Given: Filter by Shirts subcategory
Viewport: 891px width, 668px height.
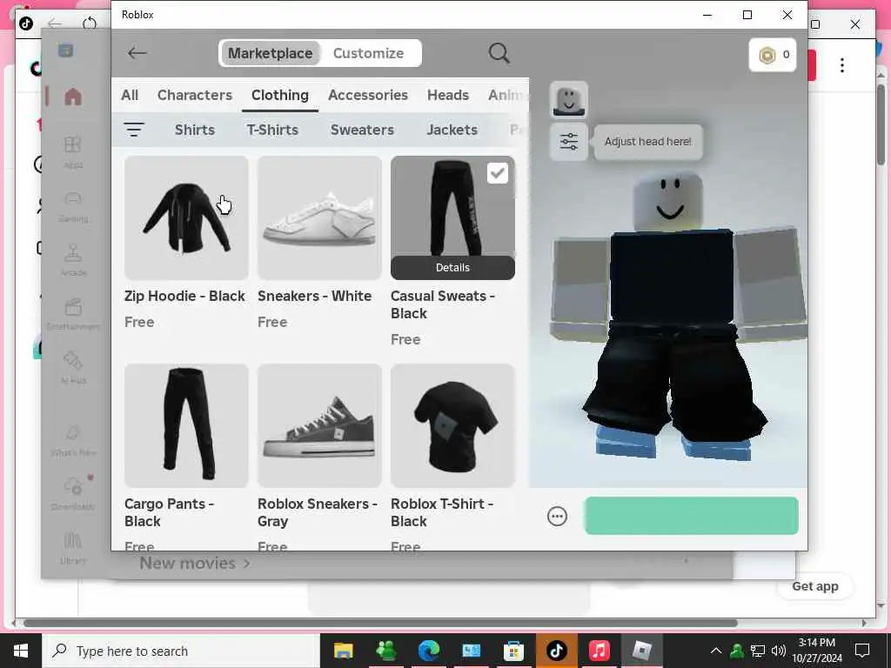Looking at the screenshot, I should point(195,130).
